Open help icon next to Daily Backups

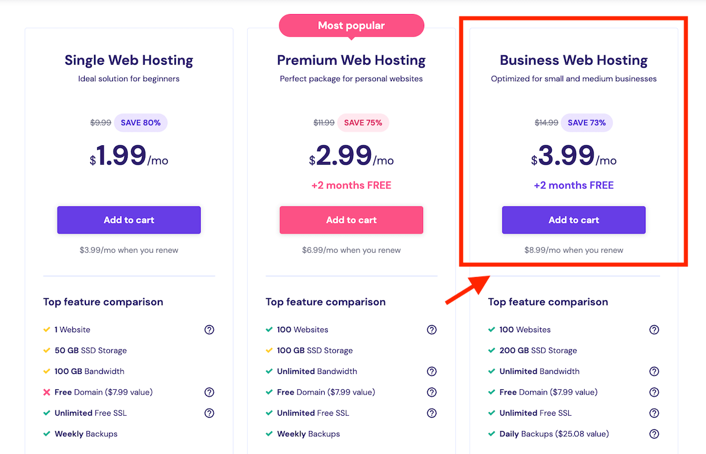pos(654,434)
